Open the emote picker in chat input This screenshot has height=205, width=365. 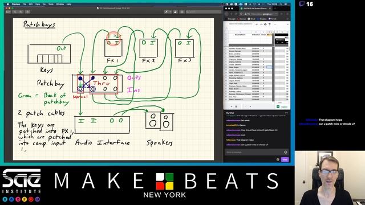click(x=285, y=152)
